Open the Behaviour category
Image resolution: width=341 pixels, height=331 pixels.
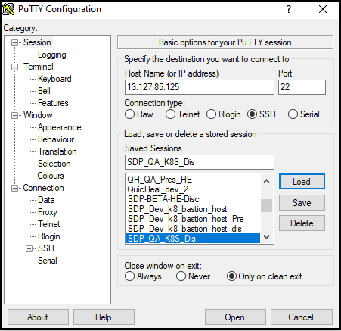56,139
